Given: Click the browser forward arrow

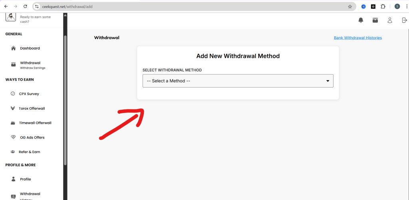Looking at the screenshot, I should tap(16, 6).
